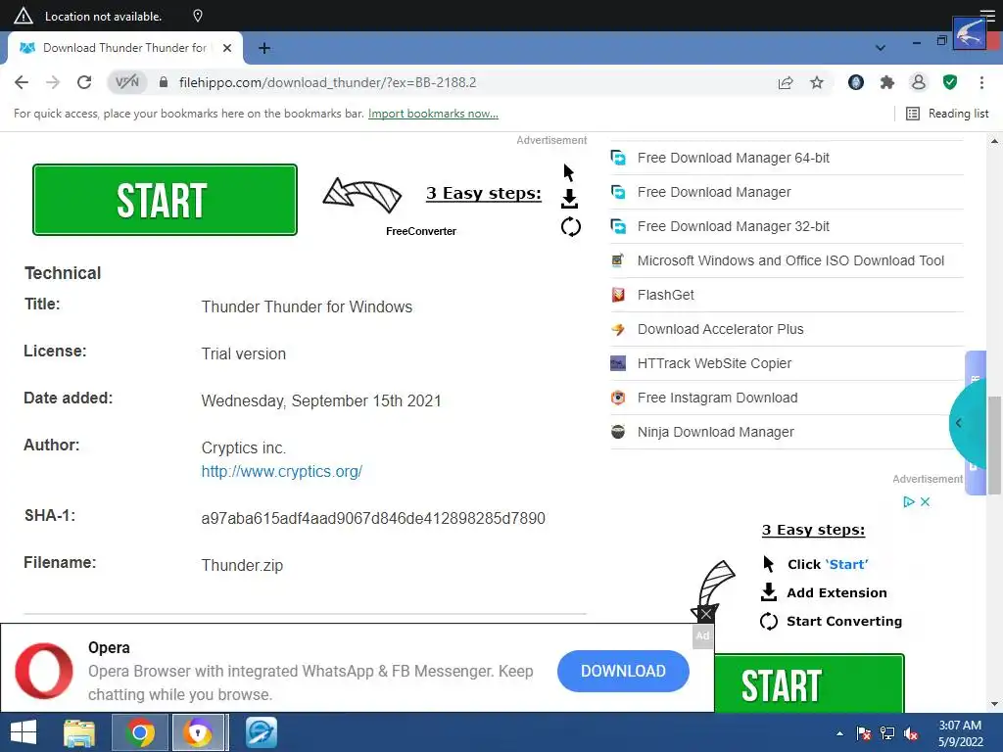The width and height of the screenshot is (1003, 752).
Task: Open plain Free Download Manager entry
Action: [x=714, y=192]
